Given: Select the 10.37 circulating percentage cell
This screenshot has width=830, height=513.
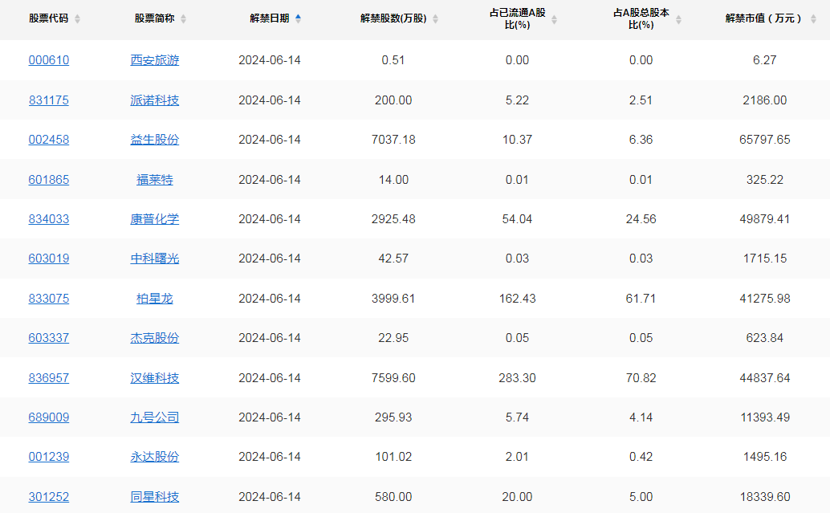Looking at the screenshot, I should 517,140.
